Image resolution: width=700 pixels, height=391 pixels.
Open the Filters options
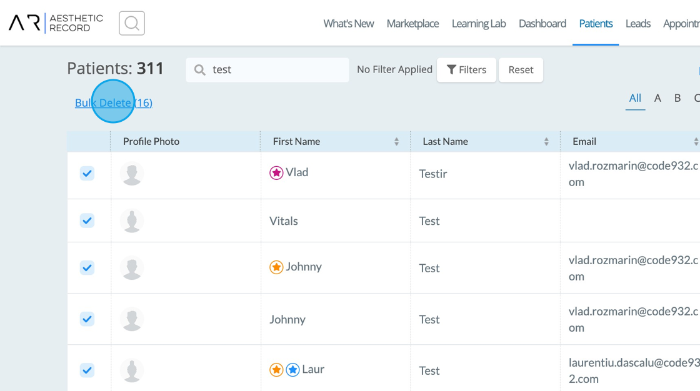point(466,70)
